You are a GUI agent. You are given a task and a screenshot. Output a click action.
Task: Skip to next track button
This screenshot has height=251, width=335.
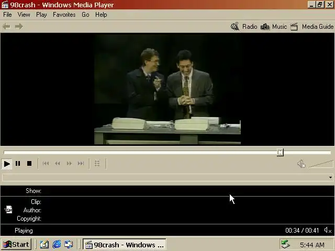pyautogui.click(x=81, y=164)
